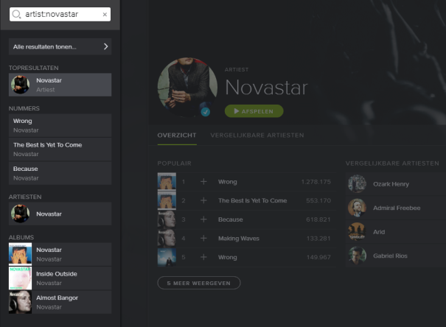Click cover art of Making Waves
This screenshot has height=327, width=446.
click(x=167, y=238)
